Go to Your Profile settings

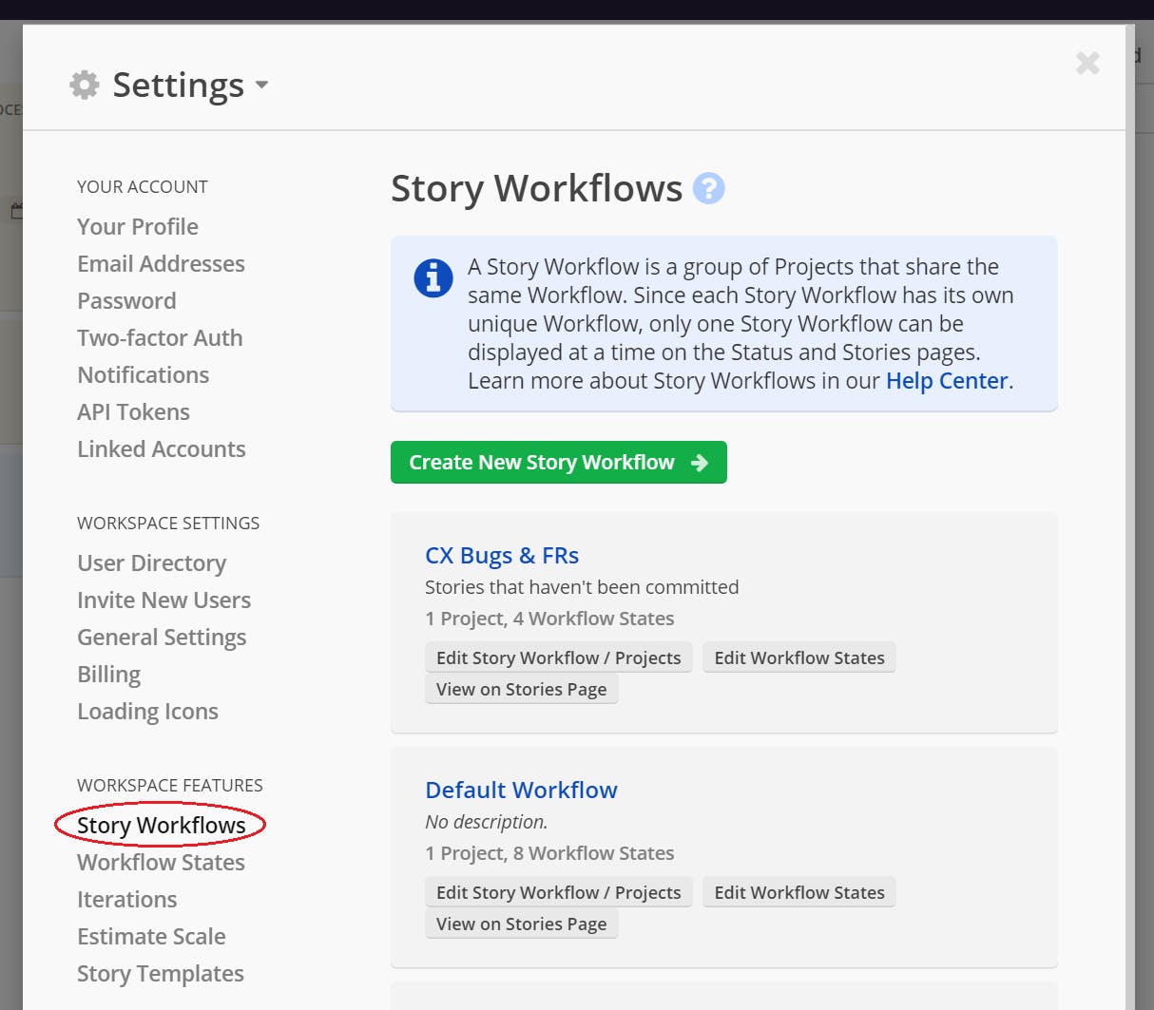click(138, 226)
